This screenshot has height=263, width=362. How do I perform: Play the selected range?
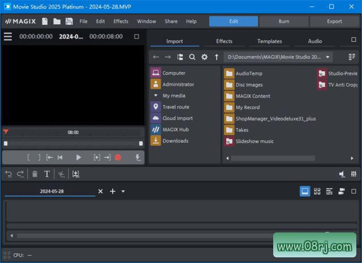[x=97, y=157]
